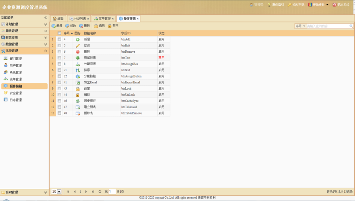The image size is (355, 201).
Task: Click the page number input field
Action: point(112,192)
